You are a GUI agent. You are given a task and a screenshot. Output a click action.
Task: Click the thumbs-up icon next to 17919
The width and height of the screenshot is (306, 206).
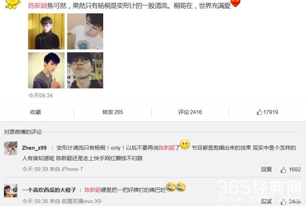259,112
